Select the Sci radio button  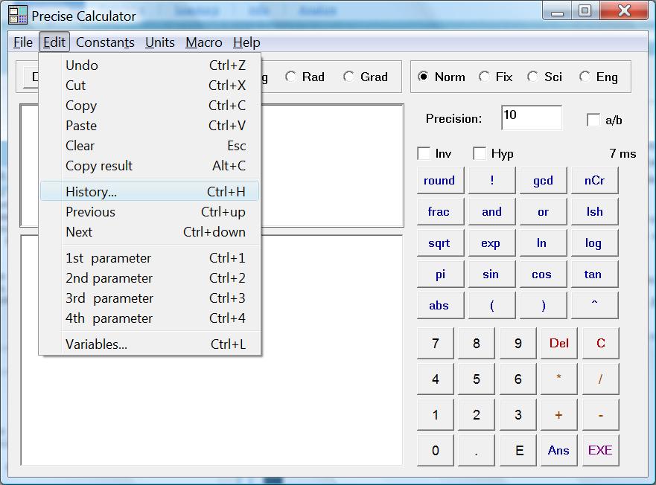[533, 77]
